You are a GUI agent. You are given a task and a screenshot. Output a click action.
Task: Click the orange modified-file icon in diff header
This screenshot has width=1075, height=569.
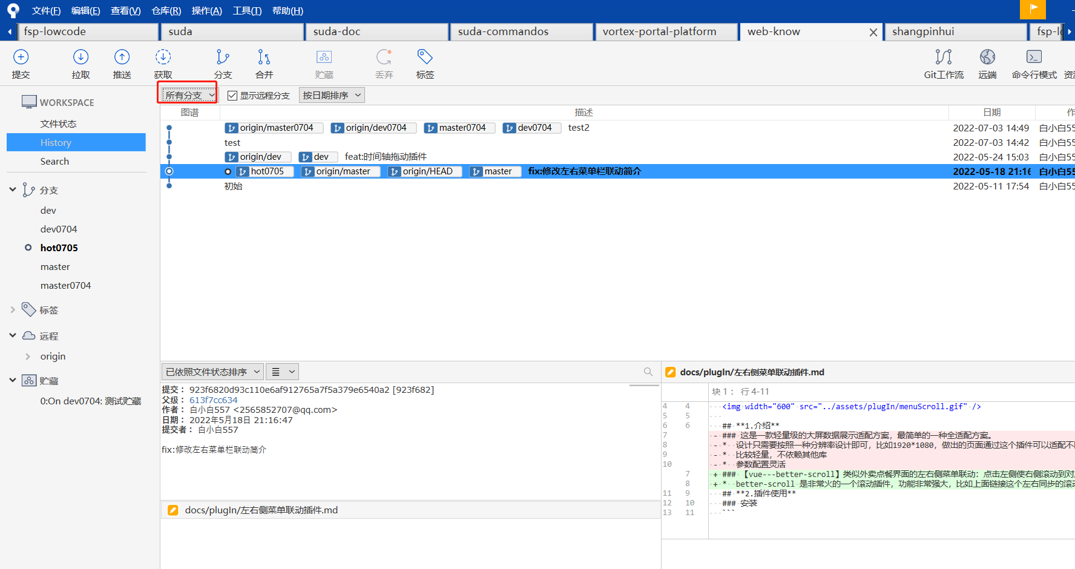tap(670, 372)
